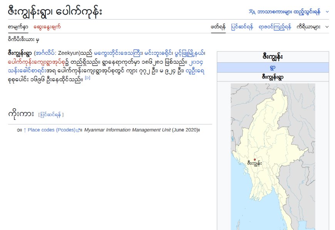
Task: Edit the references section
Action: coord(51,115)
